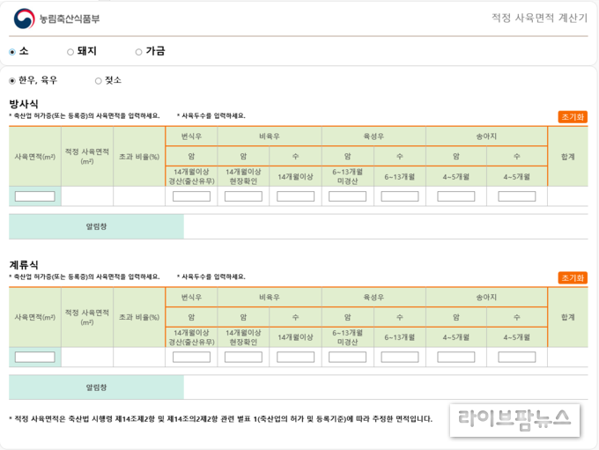The height and width of the screenshot is (450, 599).
Task: Focus 송아지 암 input in 방사식 table
Action: [456, 196]
